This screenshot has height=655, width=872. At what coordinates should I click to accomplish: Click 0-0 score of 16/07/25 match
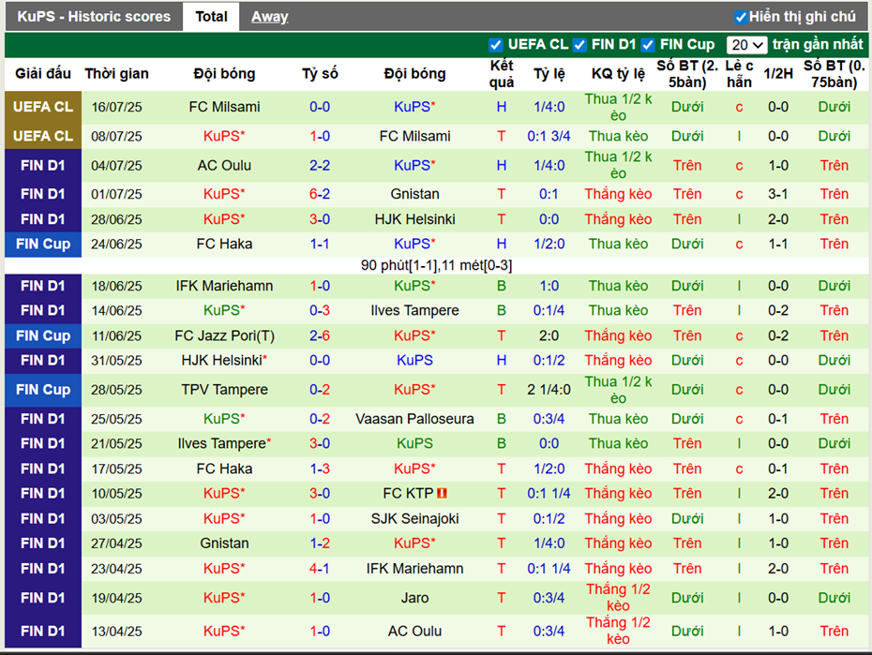pos(320,107)
